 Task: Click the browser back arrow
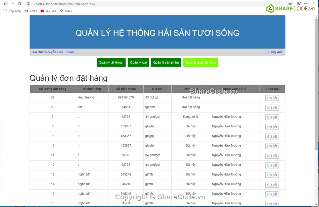click(x=5, y=4)
